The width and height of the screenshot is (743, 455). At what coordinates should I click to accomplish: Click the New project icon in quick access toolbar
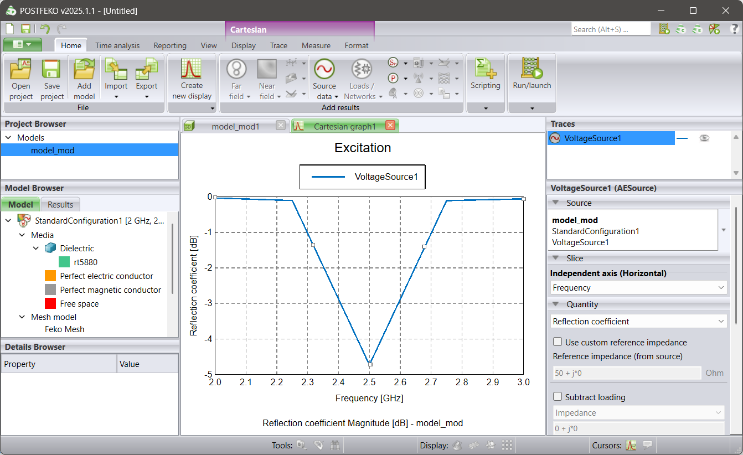[10, 29]
